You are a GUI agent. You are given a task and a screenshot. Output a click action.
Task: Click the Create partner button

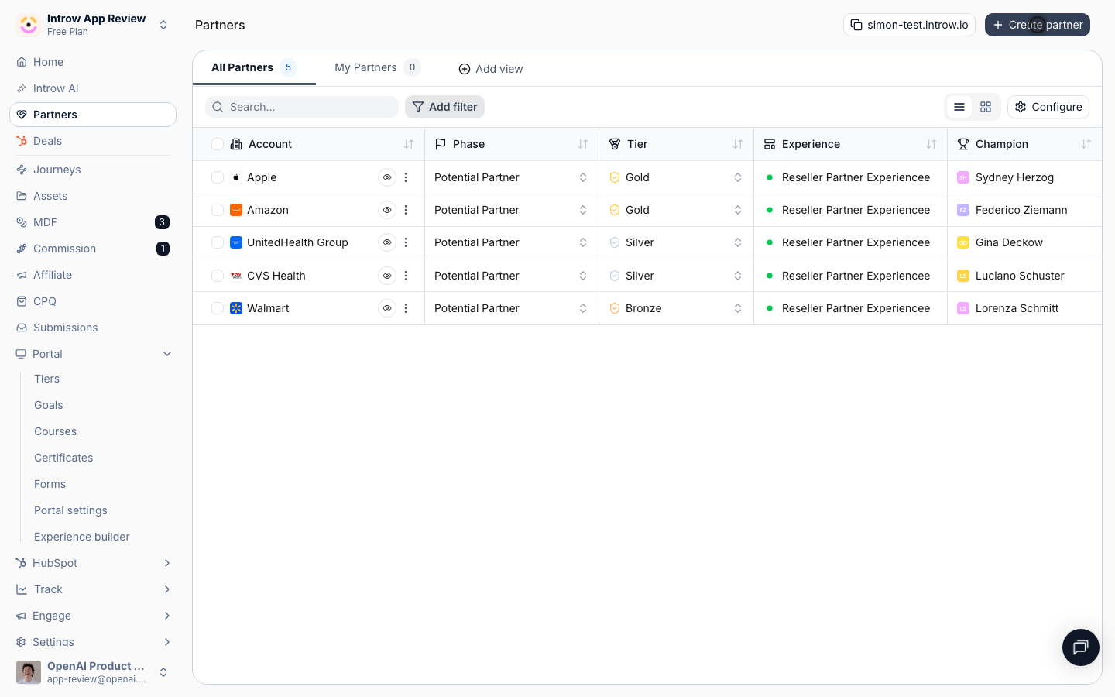(x=1038, y=25)
